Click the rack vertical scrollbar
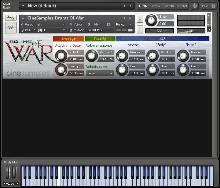The image size is (220, 188). (x=214, y=84)
